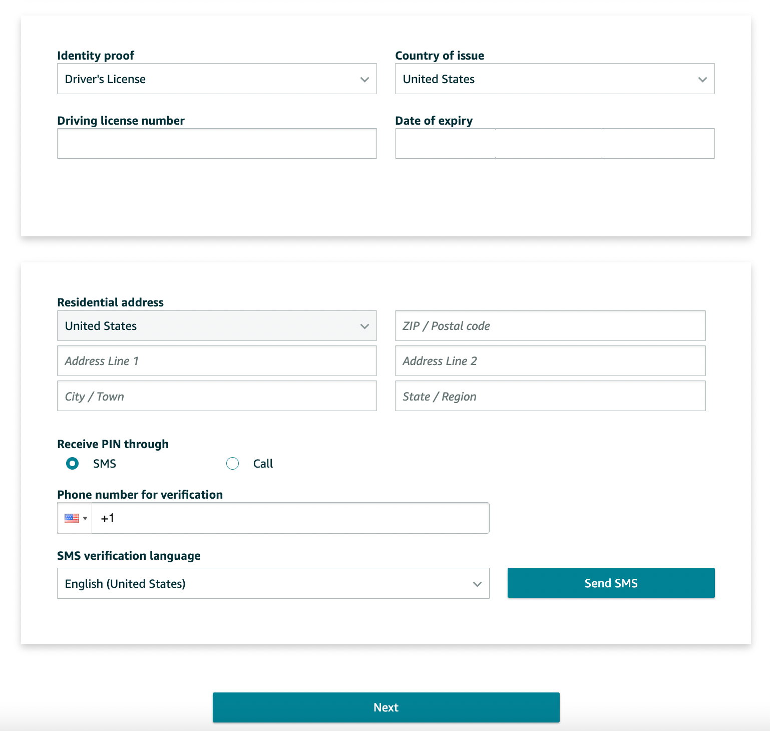The height and width of the screenshot is (731, 770).
Task: Select the SMS radio button
Action: (x=73, y=464)
